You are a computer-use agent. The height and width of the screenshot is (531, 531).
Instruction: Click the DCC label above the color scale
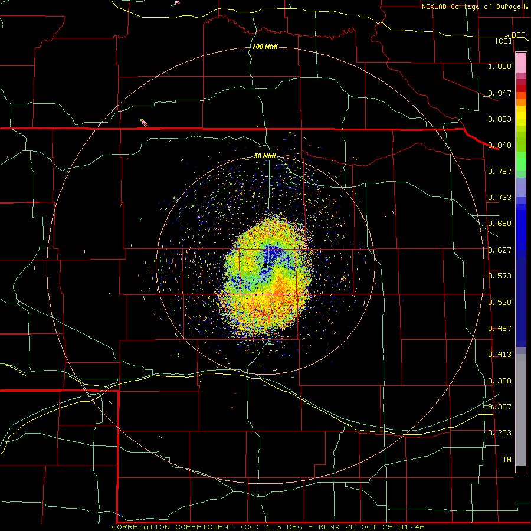coord(518,35)
